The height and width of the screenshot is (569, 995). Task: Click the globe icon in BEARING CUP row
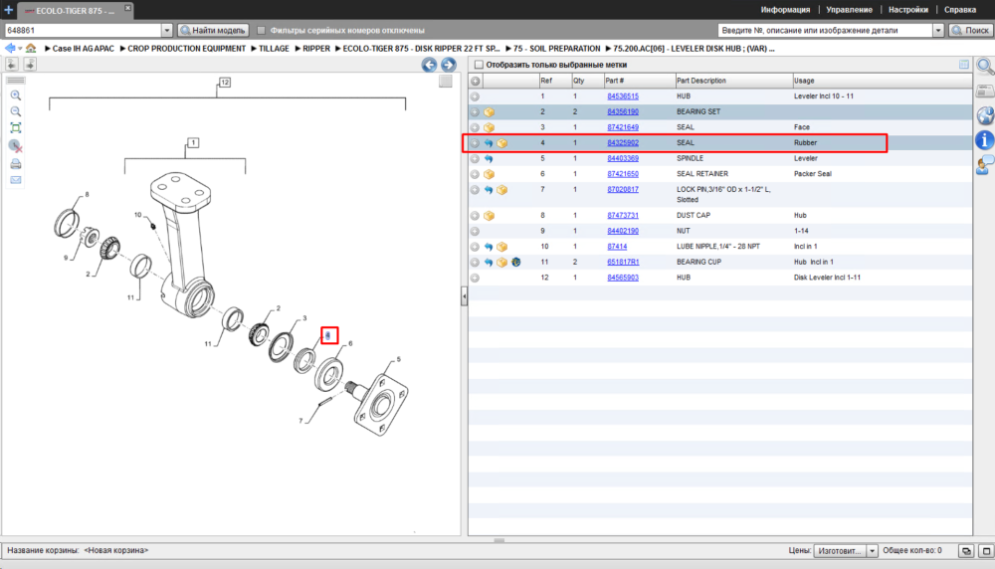(515, 262)
